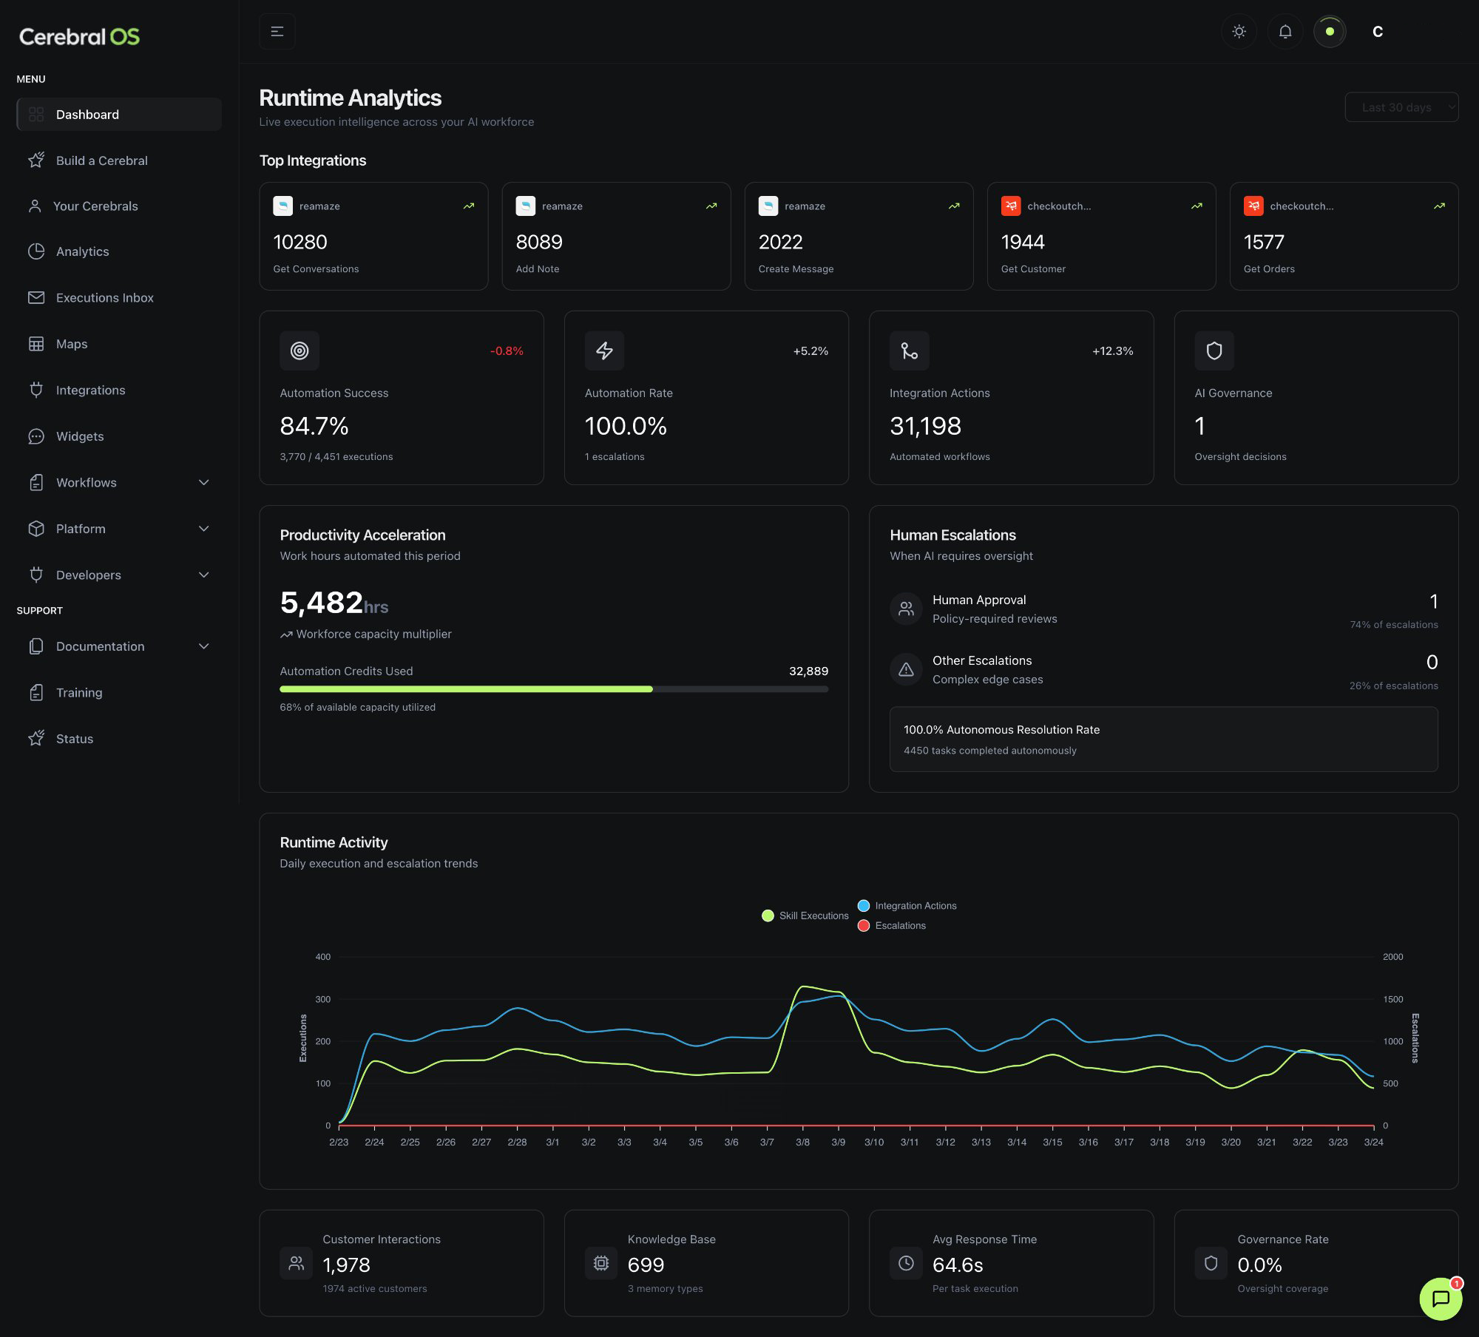Check notifications via the bell icon

1285,31
